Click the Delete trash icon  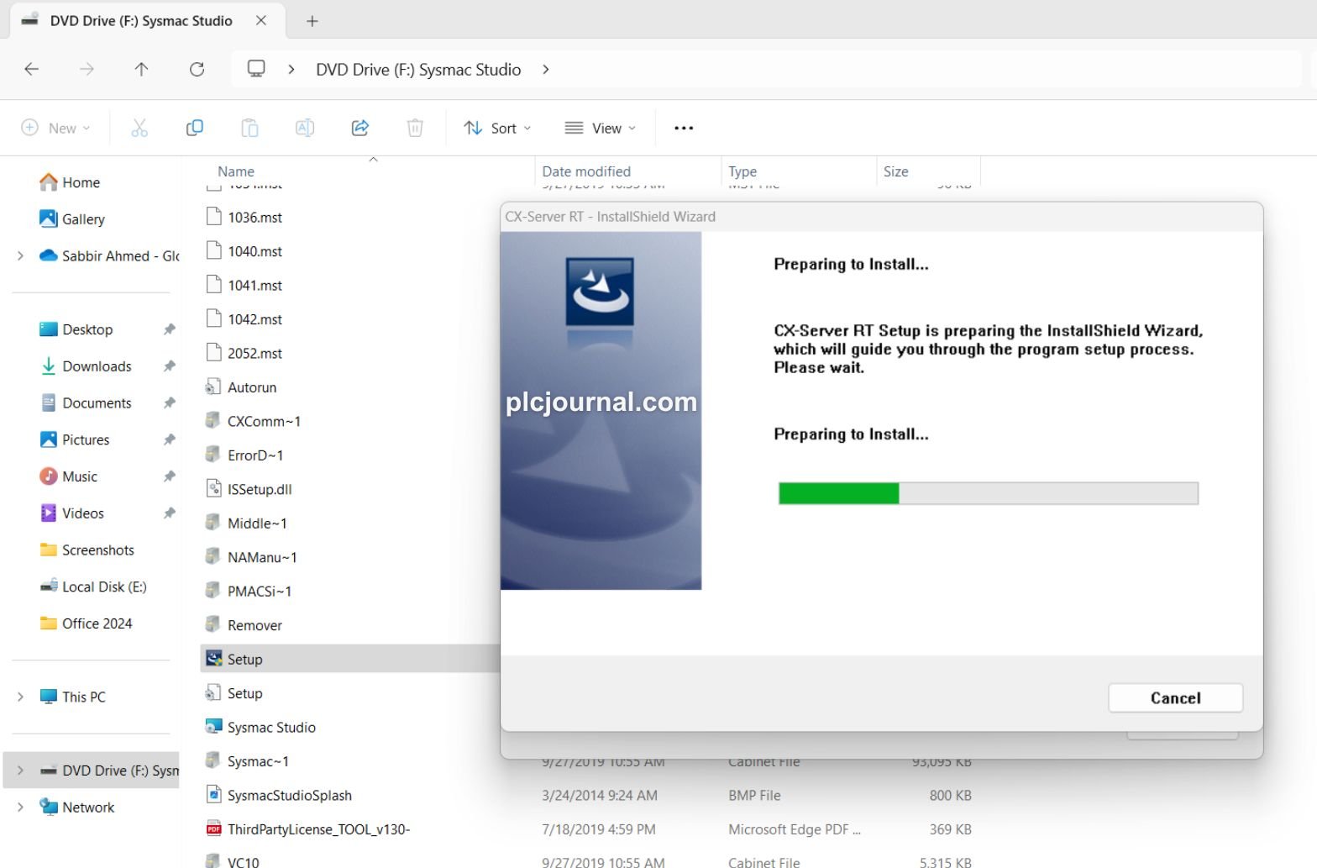click(415, 128)
